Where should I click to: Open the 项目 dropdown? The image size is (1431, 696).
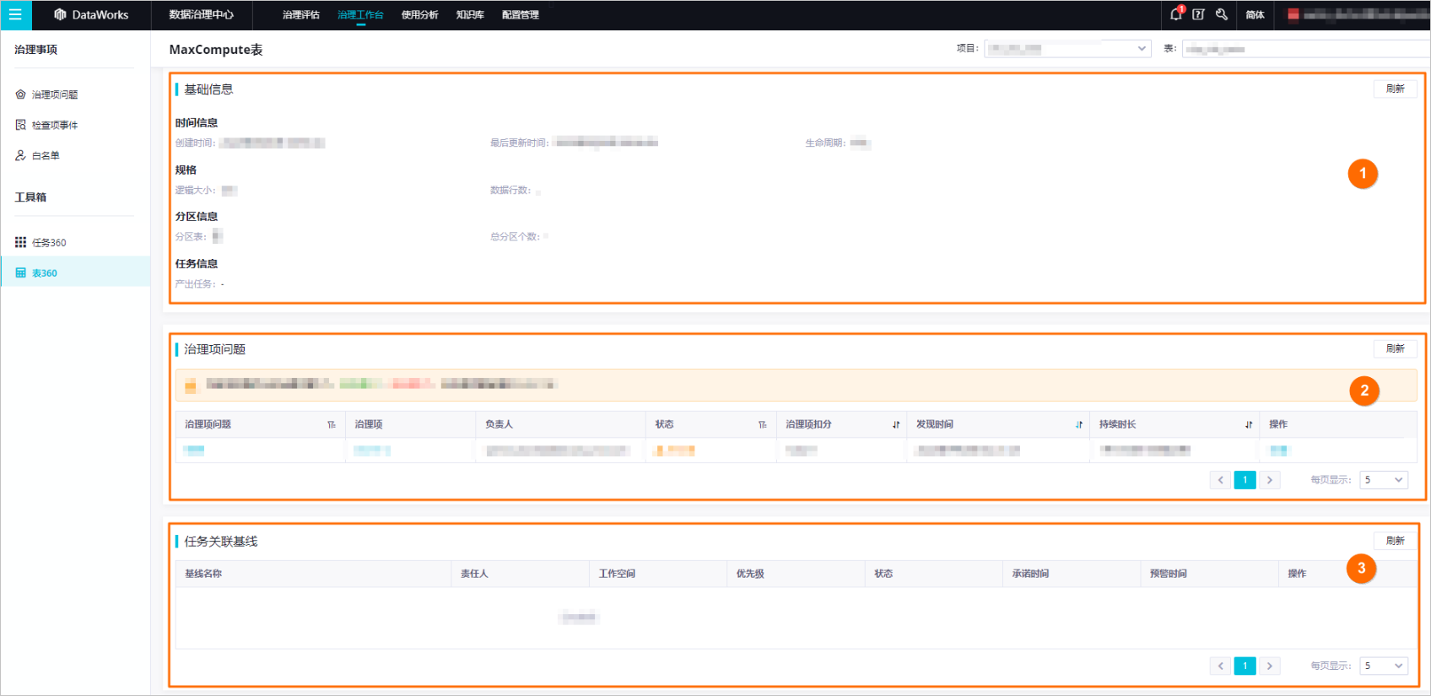pyautogui.click(x=1067, y=49)
